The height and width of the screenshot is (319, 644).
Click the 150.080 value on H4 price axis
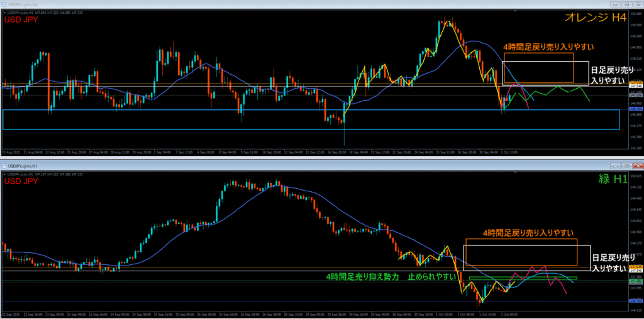(635, 14)
